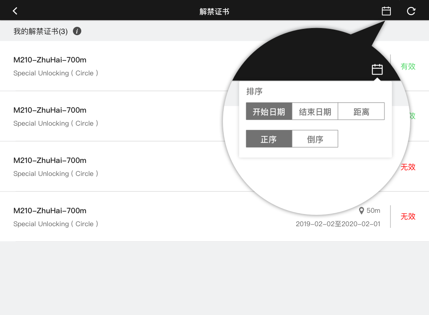Select the third M210-ZhuHai-700m certificate row
Image resolution: width=429 pixels, height=315 pixels.
tap(50, 160)
